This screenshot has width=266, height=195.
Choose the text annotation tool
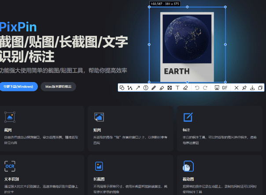[177, 88]
